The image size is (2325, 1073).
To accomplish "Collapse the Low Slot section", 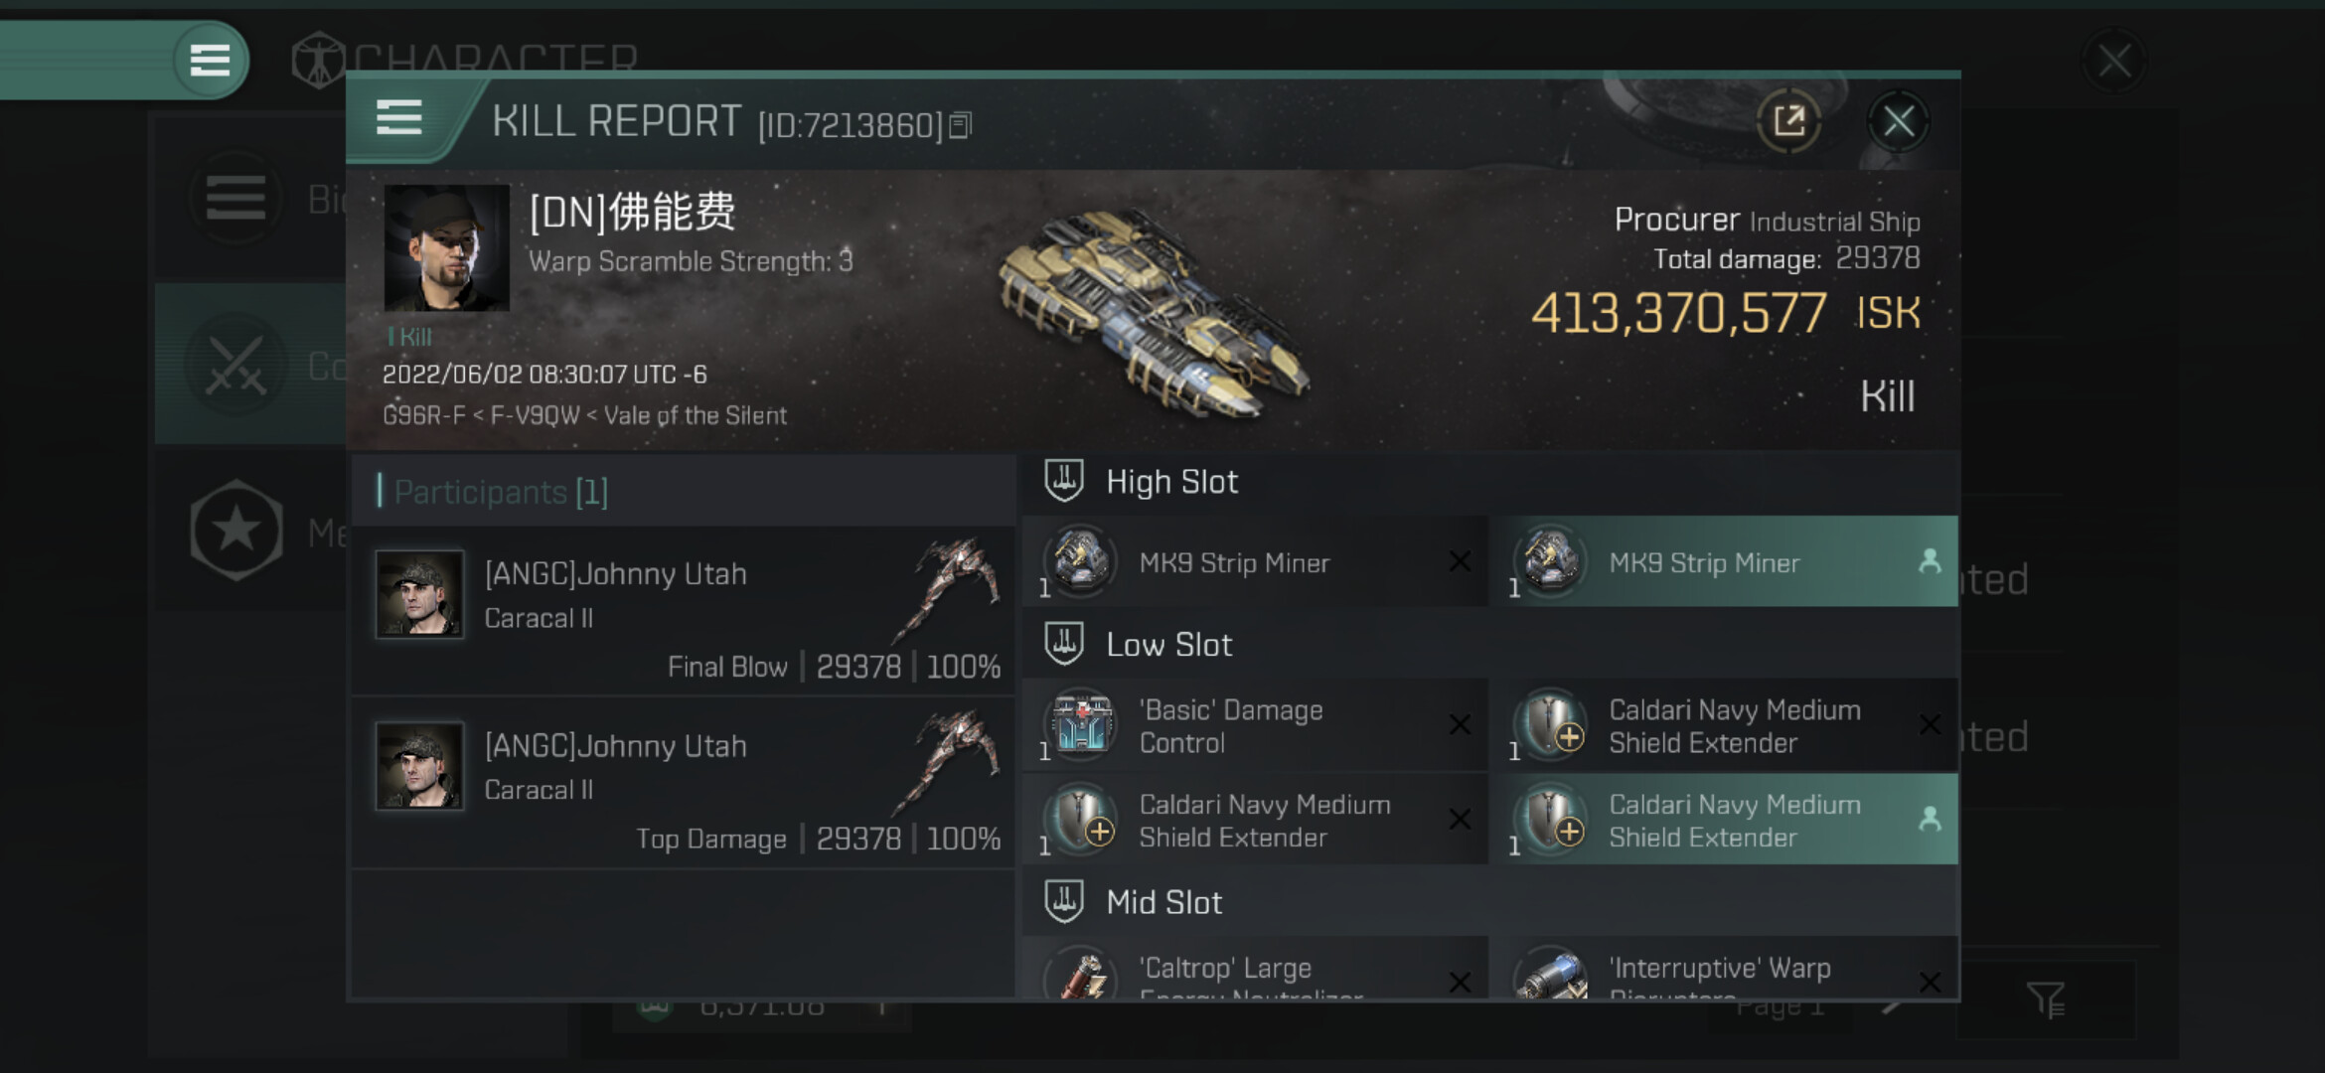I will (1063, 645).
